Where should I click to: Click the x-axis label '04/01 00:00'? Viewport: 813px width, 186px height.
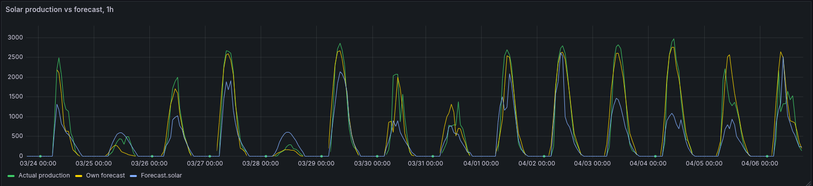[481, 163]
